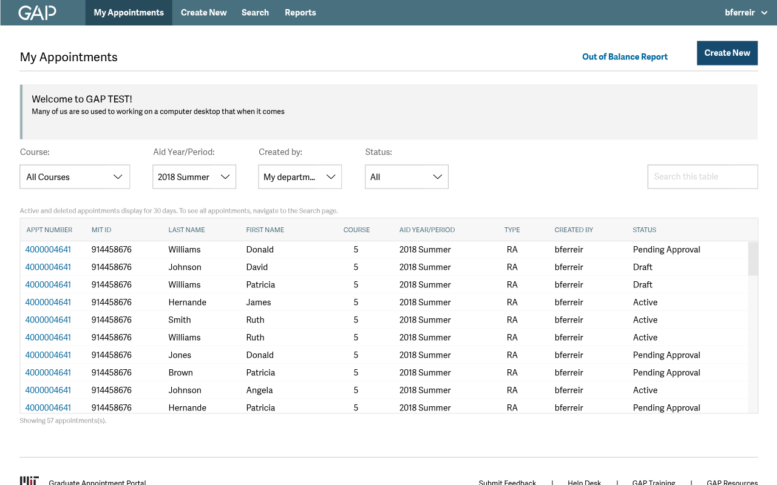Click the MIT logo in footer
The width and height of the screenshot is (777, 485).
coord(29,481)
